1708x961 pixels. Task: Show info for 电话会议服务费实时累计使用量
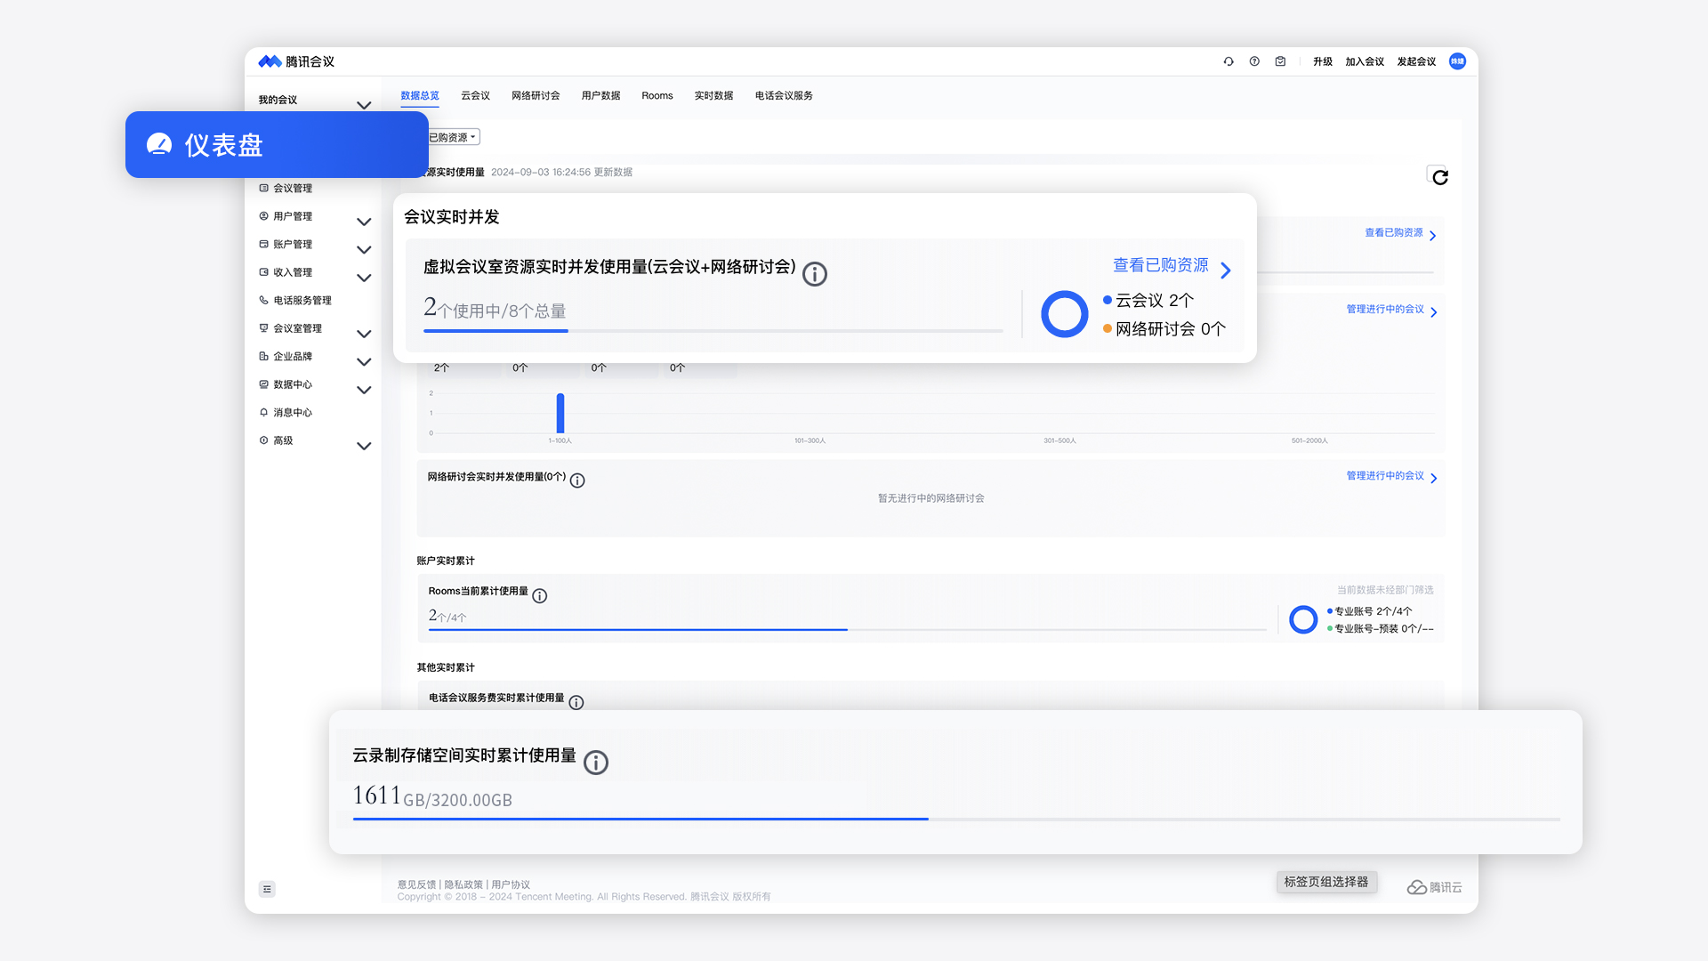(576, 702)
